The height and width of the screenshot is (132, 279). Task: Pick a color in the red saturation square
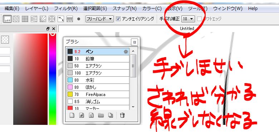coord(30,79)
